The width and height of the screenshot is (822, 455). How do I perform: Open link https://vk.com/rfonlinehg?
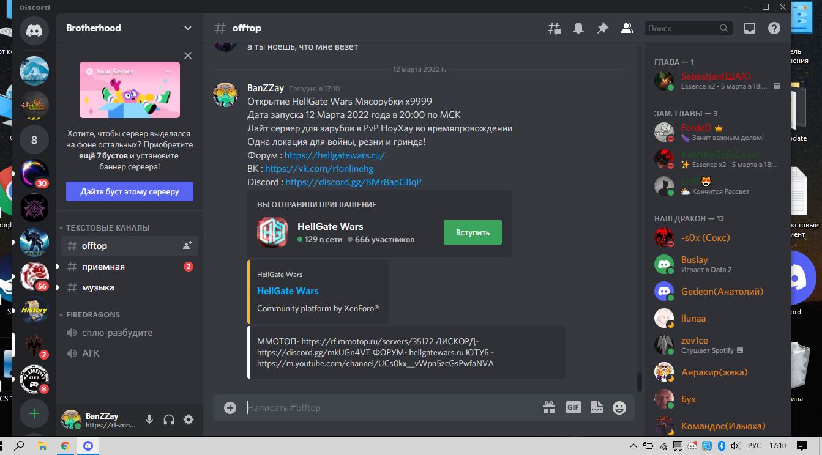click(319, 169)
